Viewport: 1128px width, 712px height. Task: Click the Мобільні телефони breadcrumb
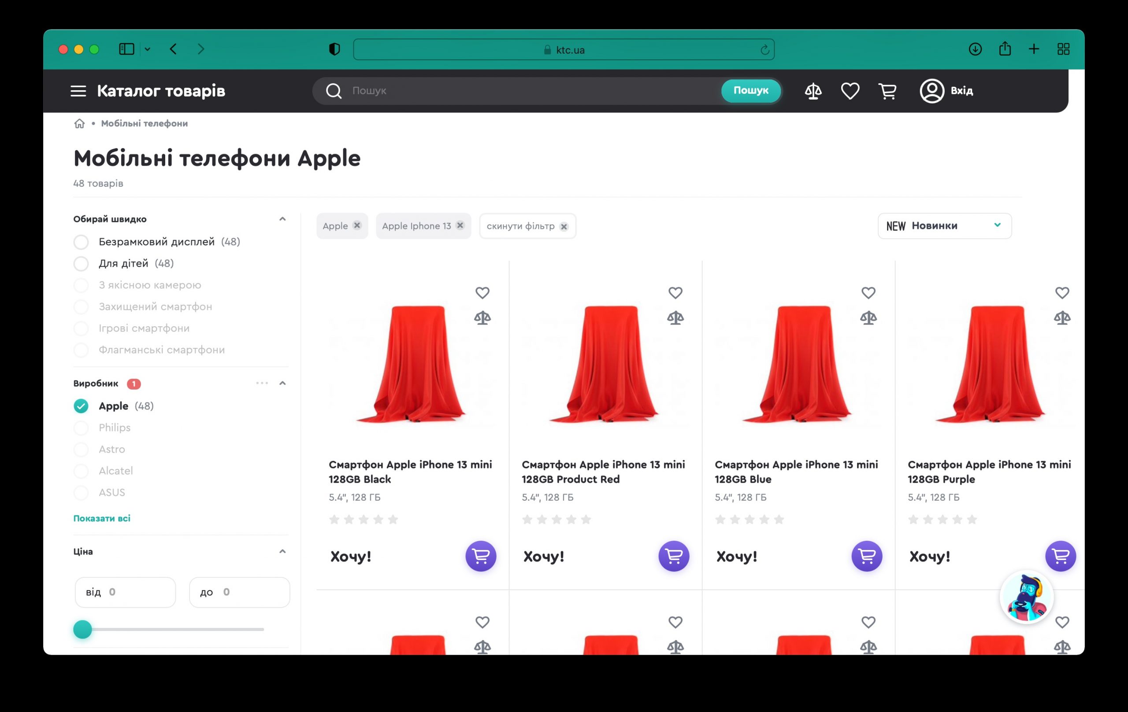144,124
